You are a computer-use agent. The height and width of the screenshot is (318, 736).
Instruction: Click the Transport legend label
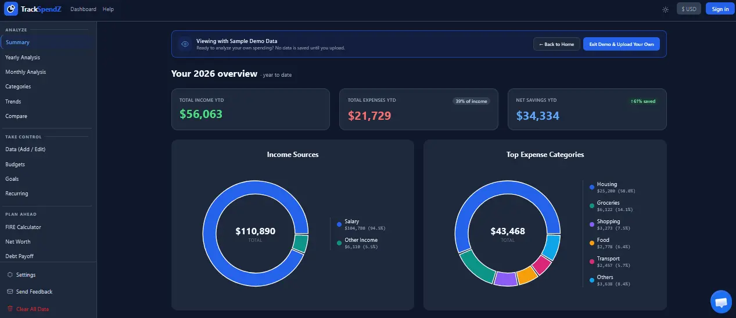608,259
